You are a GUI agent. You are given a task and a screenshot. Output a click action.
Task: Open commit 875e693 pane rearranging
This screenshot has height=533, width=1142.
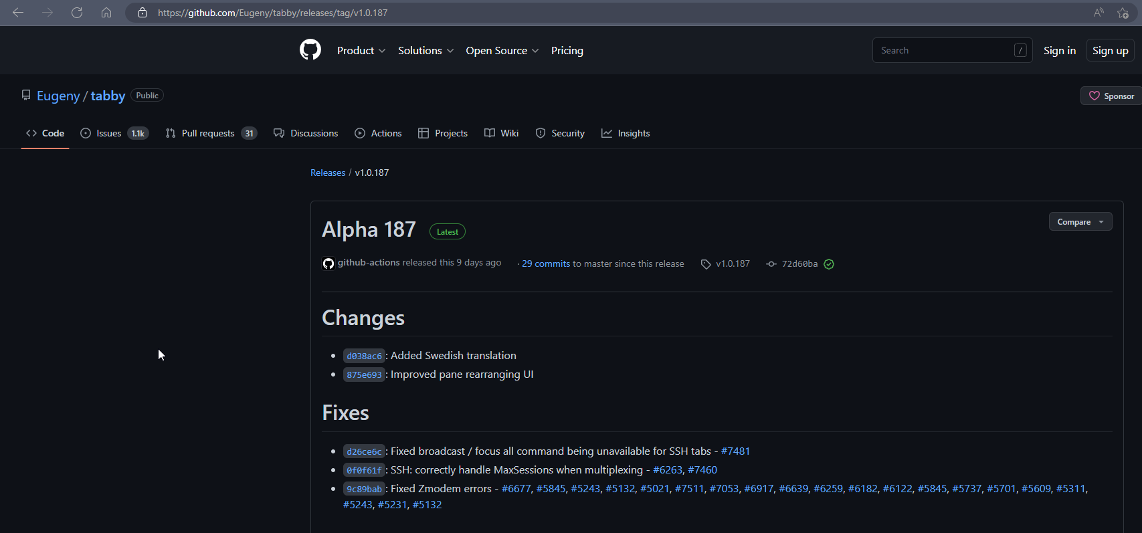(x=364, y=375)
